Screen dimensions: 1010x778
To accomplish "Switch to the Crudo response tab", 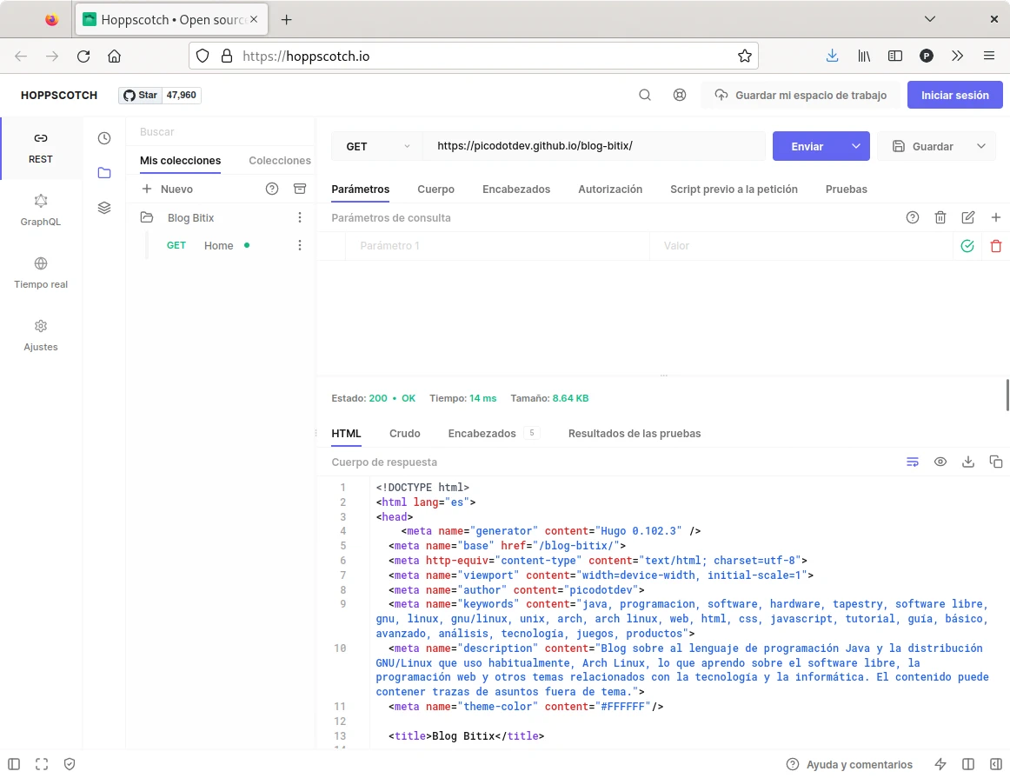I will pos(404,434).
